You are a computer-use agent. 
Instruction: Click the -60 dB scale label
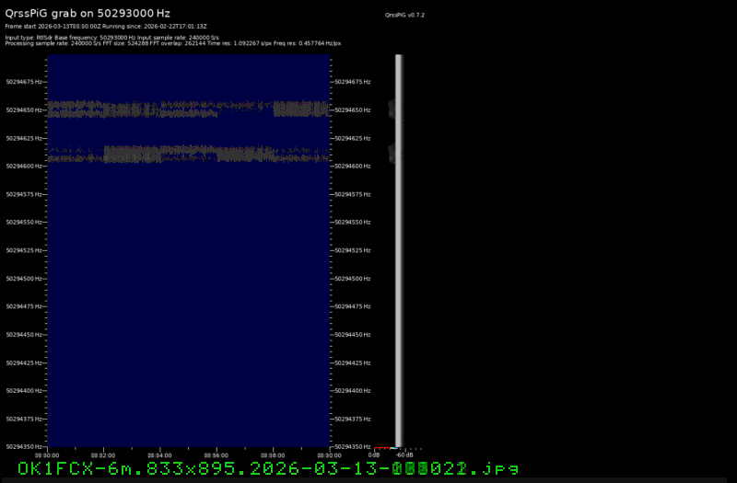tap(404, 454)
